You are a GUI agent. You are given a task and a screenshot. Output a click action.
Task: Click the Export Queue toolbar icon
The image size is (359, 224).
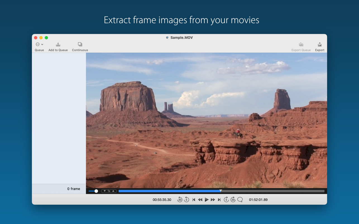(301, 45)
